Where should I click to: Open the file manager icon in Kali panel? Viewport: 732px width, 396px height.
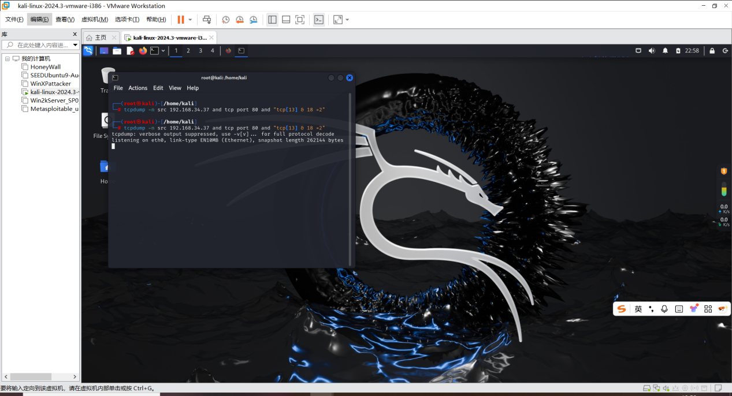point(117,51)
